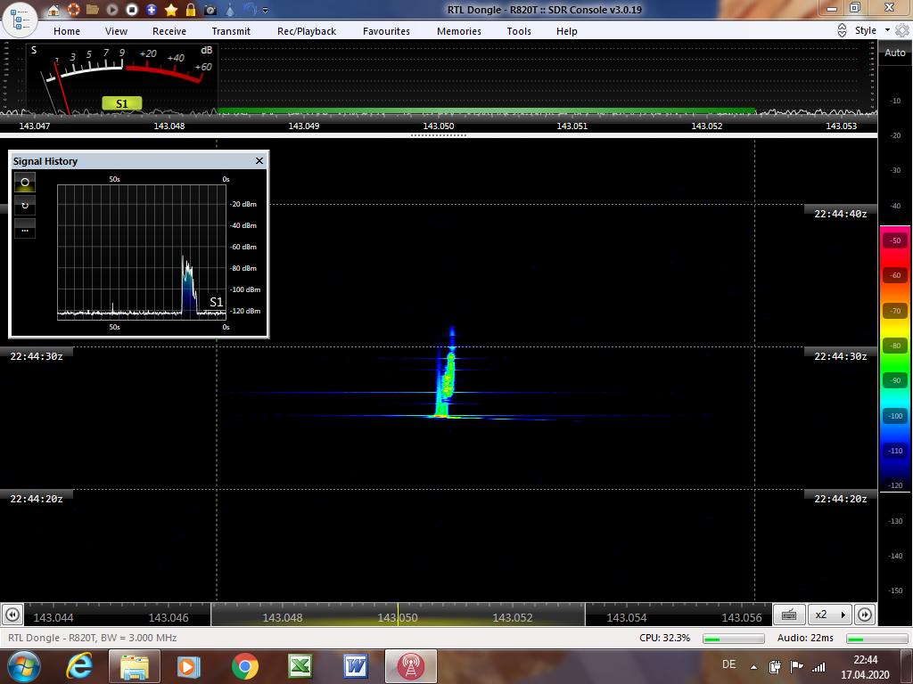This screenshot has height=684, width=913.
Task: Click the Signal History graph area
Action: pyautogui.click(x=142, y=252)
